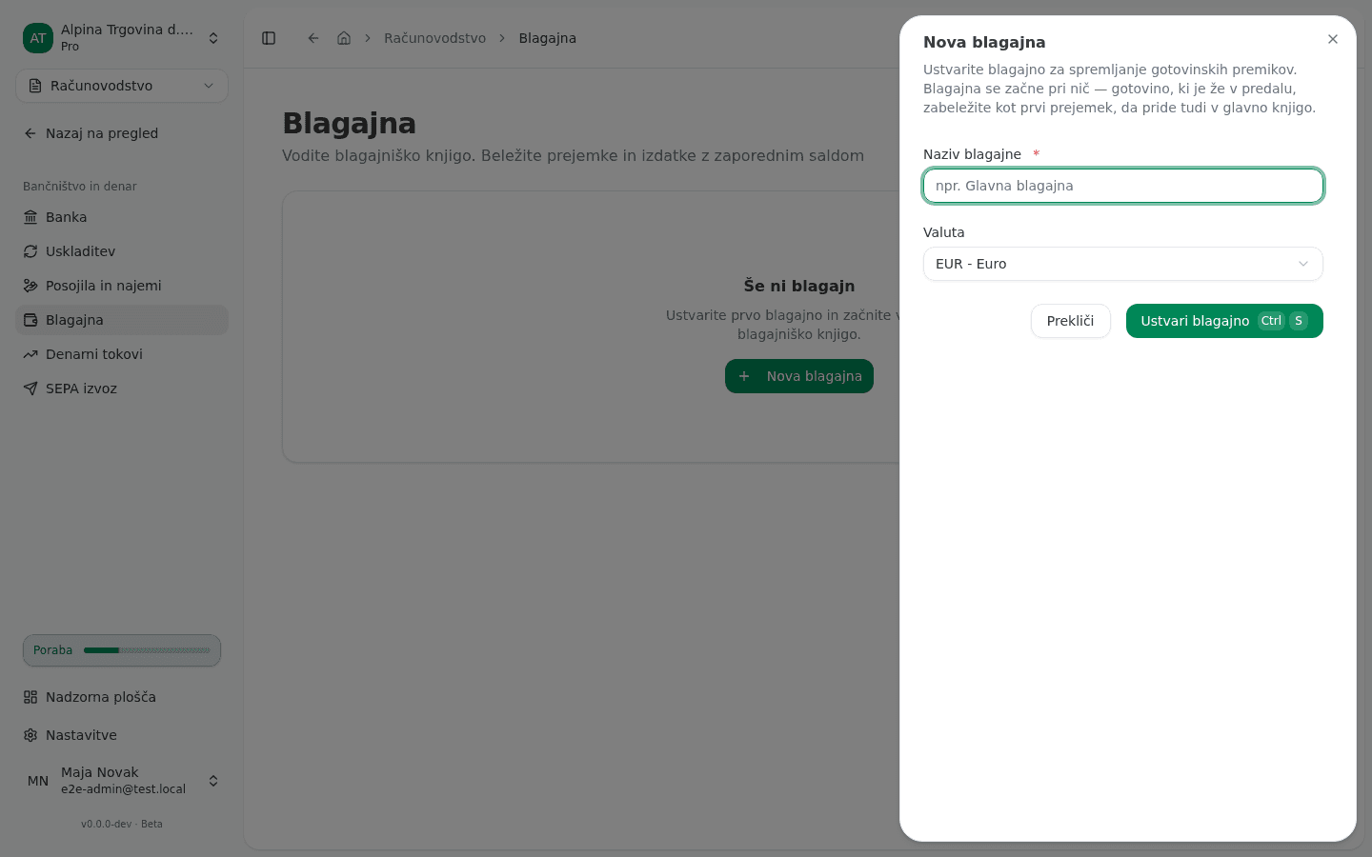Click the green Nova blagajna button

coord(799,376)
